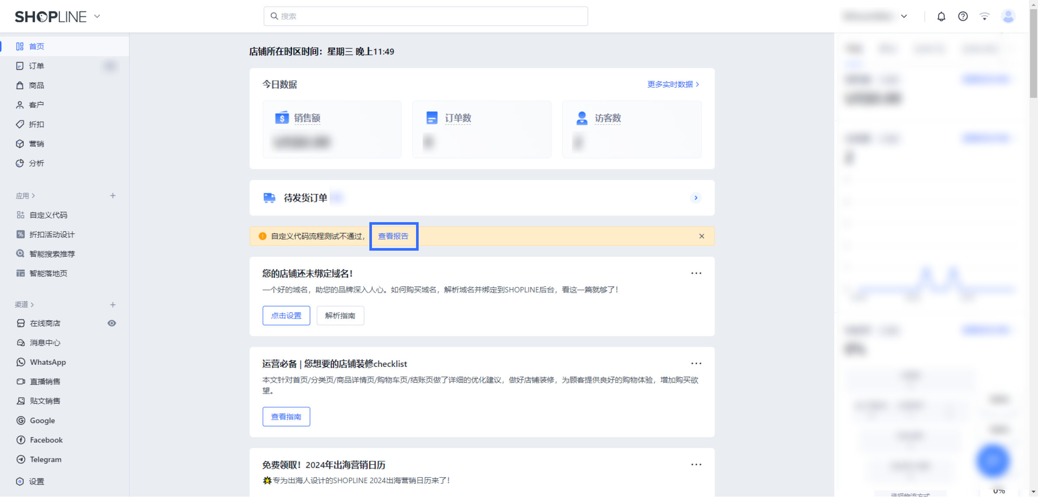This screenshot has width=1038, height=497.
Task: Open the 设置 settings menu item
Action: [37, 481]
